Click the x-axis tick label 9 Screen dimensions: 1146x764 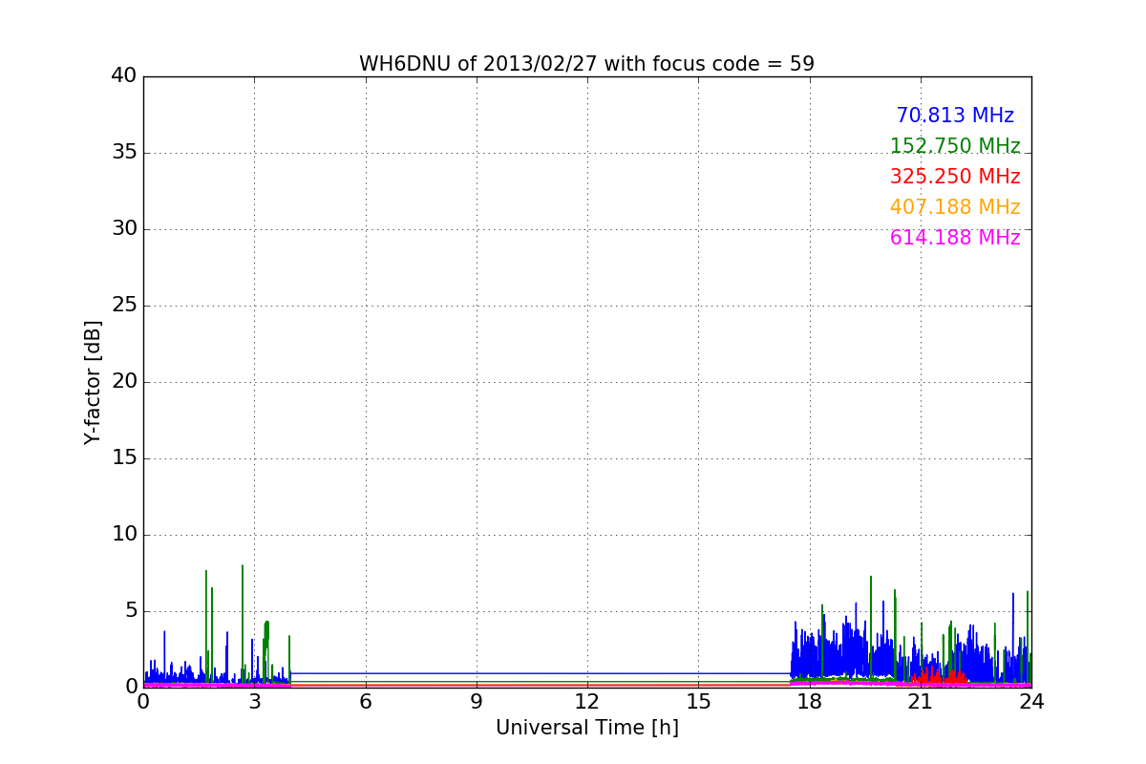[x=477, y=701]
